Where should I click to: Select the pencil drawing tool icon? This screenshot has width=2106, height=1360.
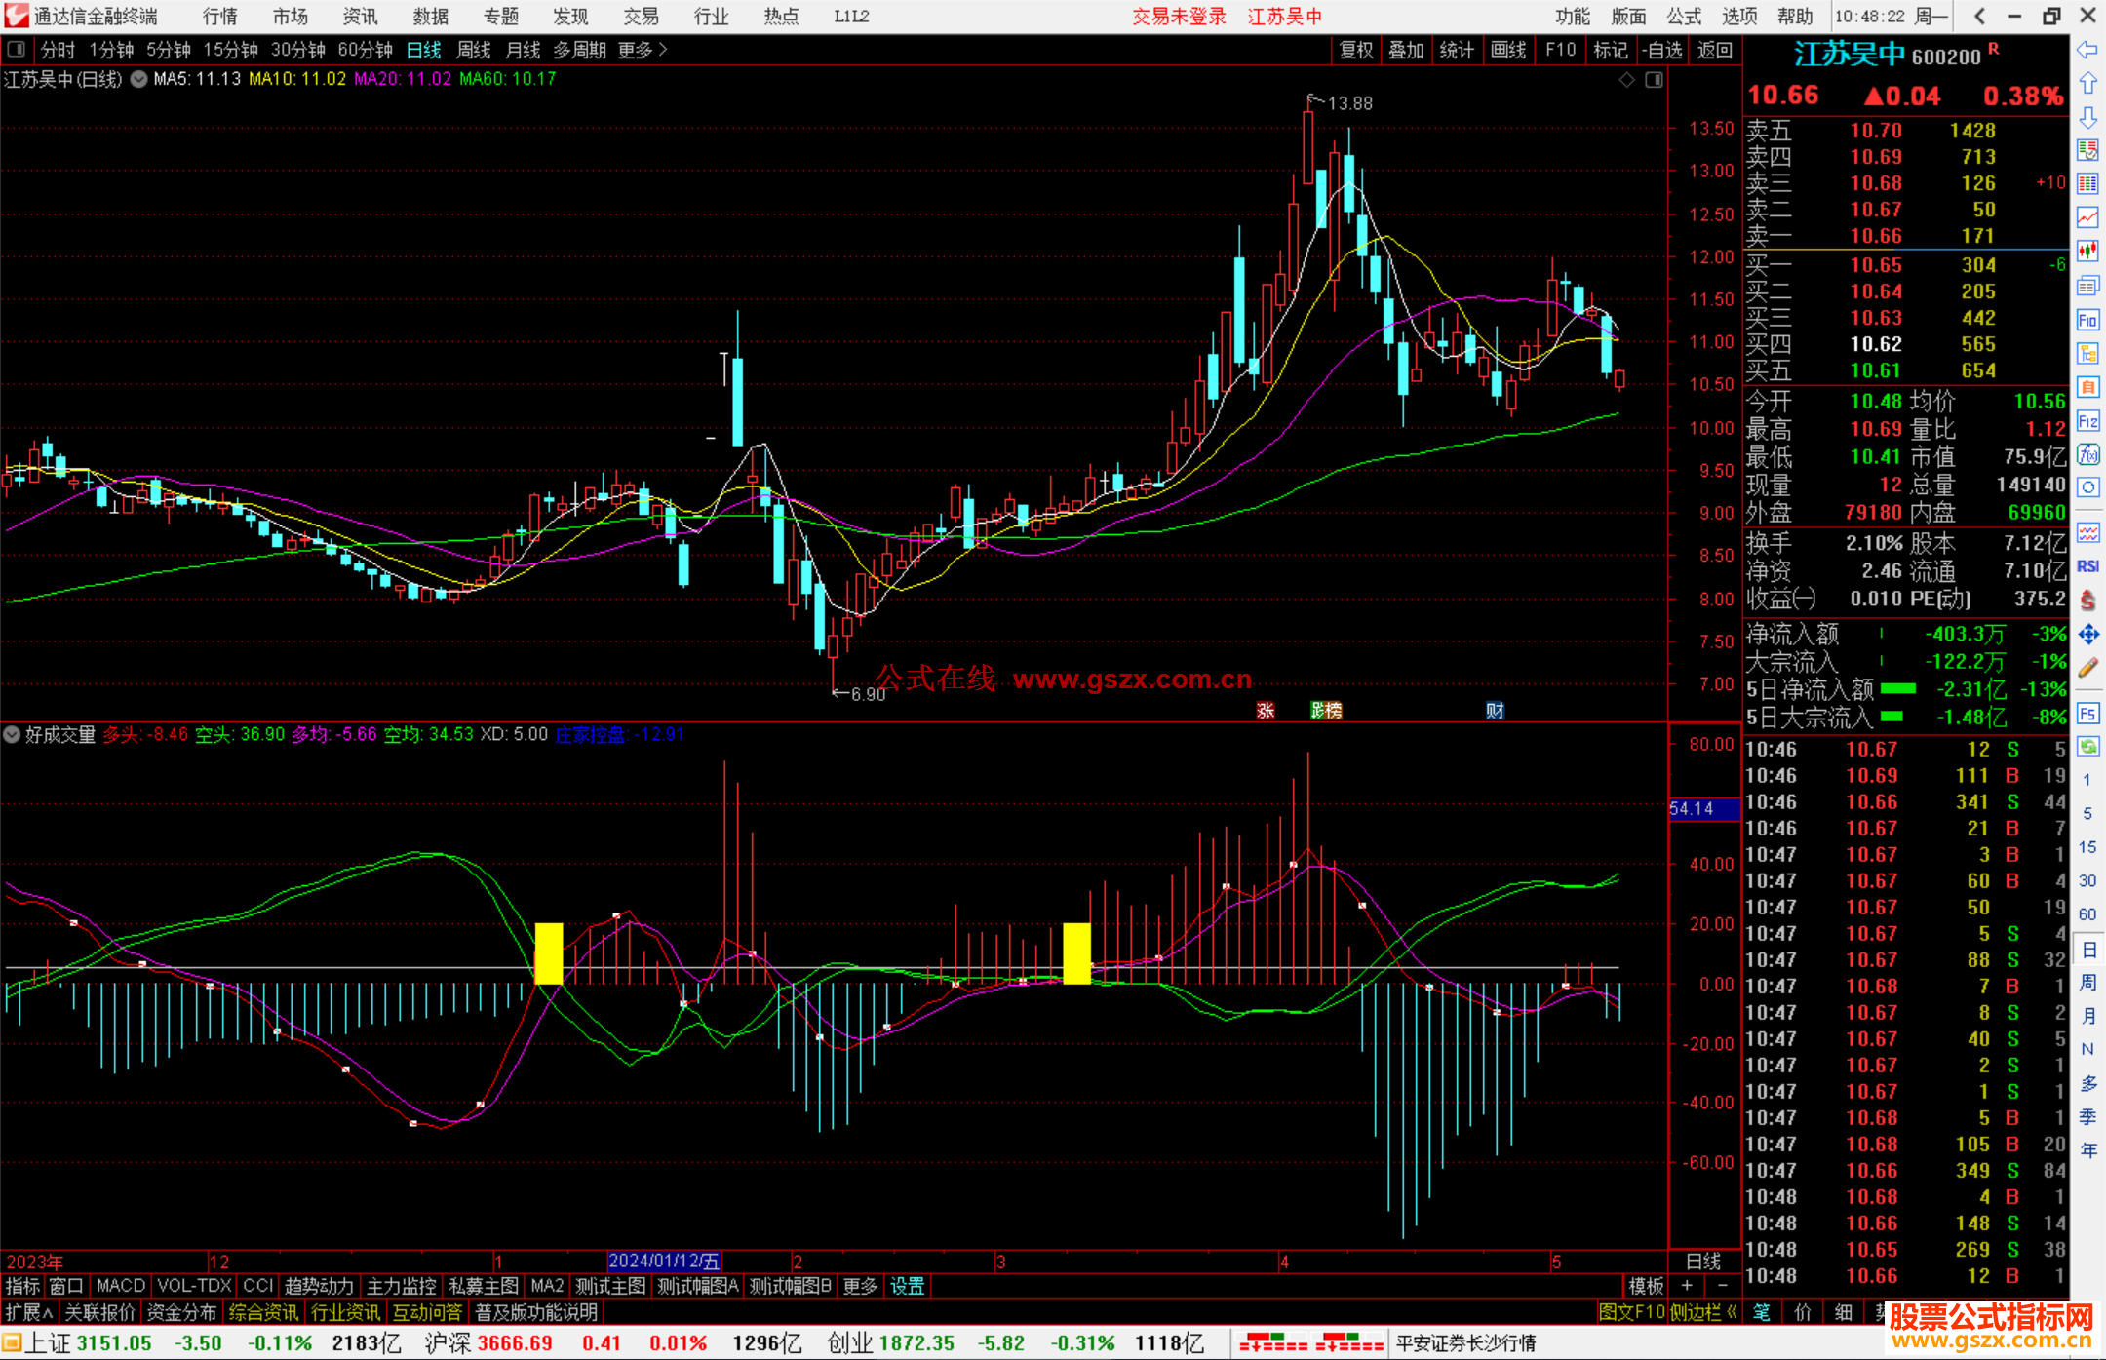click(x=2087, y=668)
